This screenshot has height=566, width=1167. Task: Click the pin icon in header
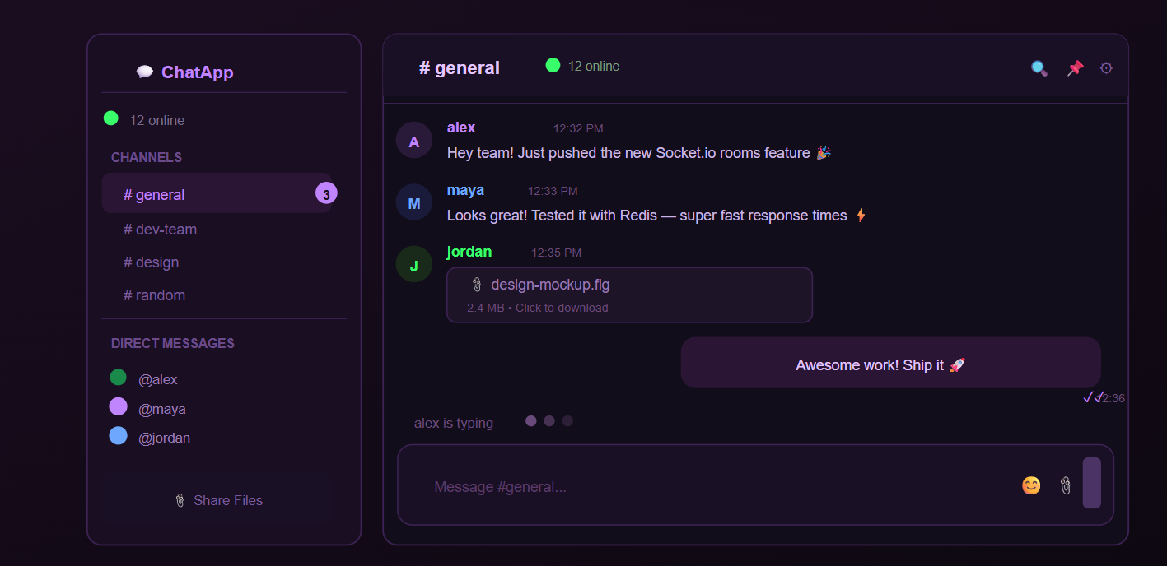[1075, 68]
